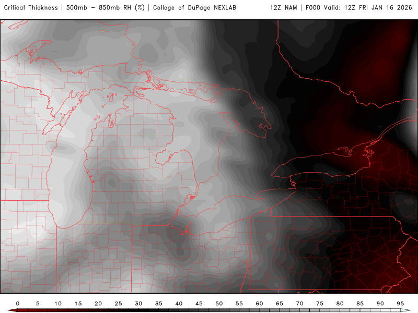Click the '500mb – 850mb RH (%)' label

click(106, 8)
